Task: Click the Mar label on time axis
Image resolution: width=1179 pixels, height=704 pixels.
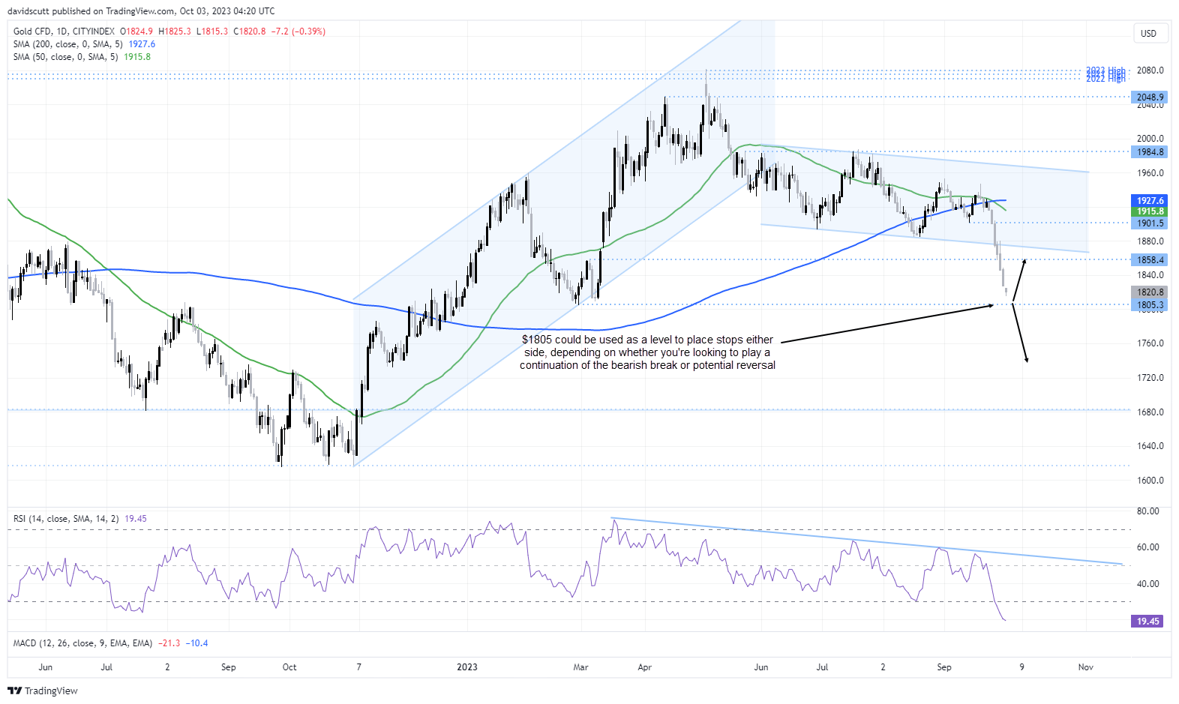Action: [x=580, y=667]
